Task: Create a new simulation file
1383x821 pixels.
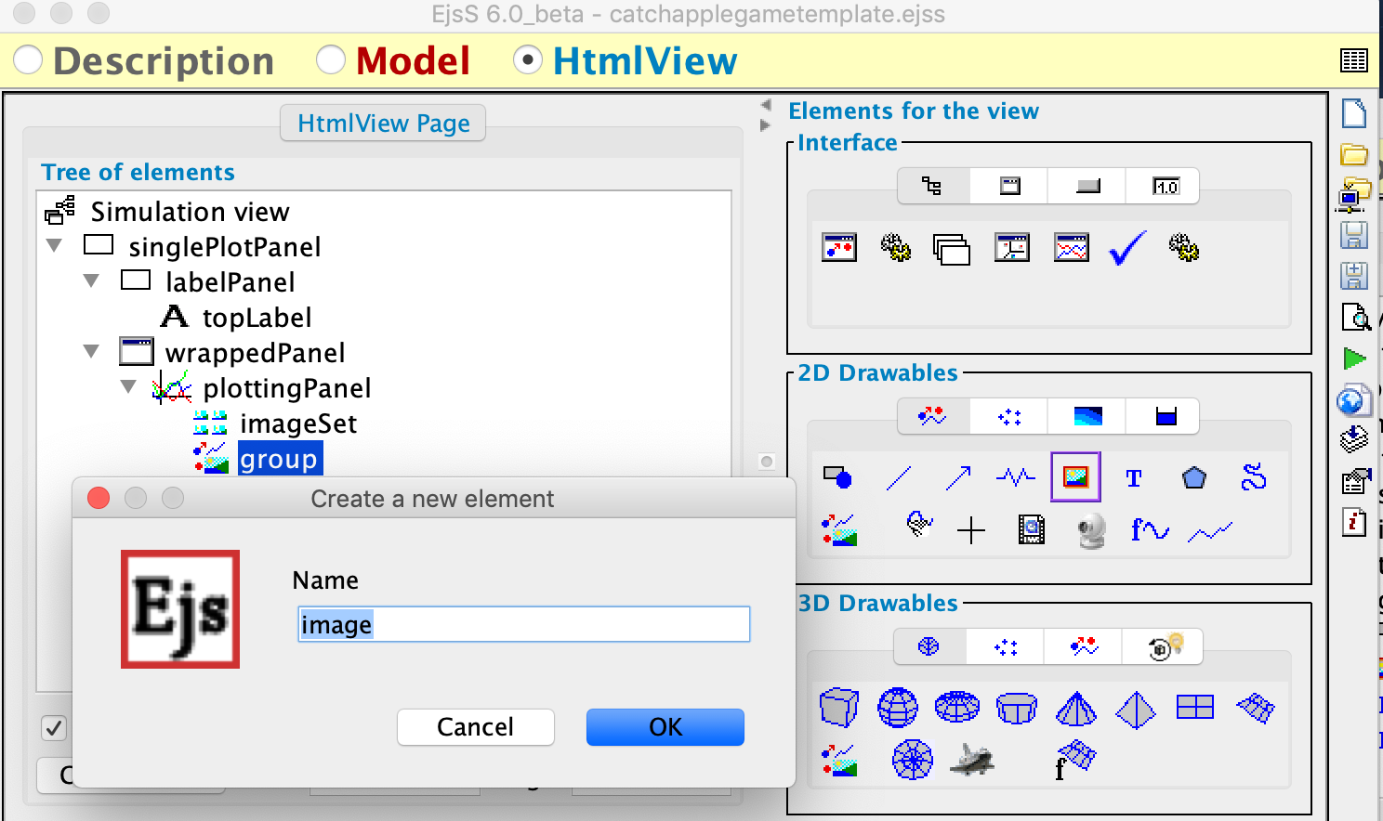Action: [x=1354, y=113]
